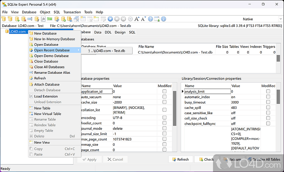Decrease font size with the A-down icon

pyautogui.click(x=143, y=19)
